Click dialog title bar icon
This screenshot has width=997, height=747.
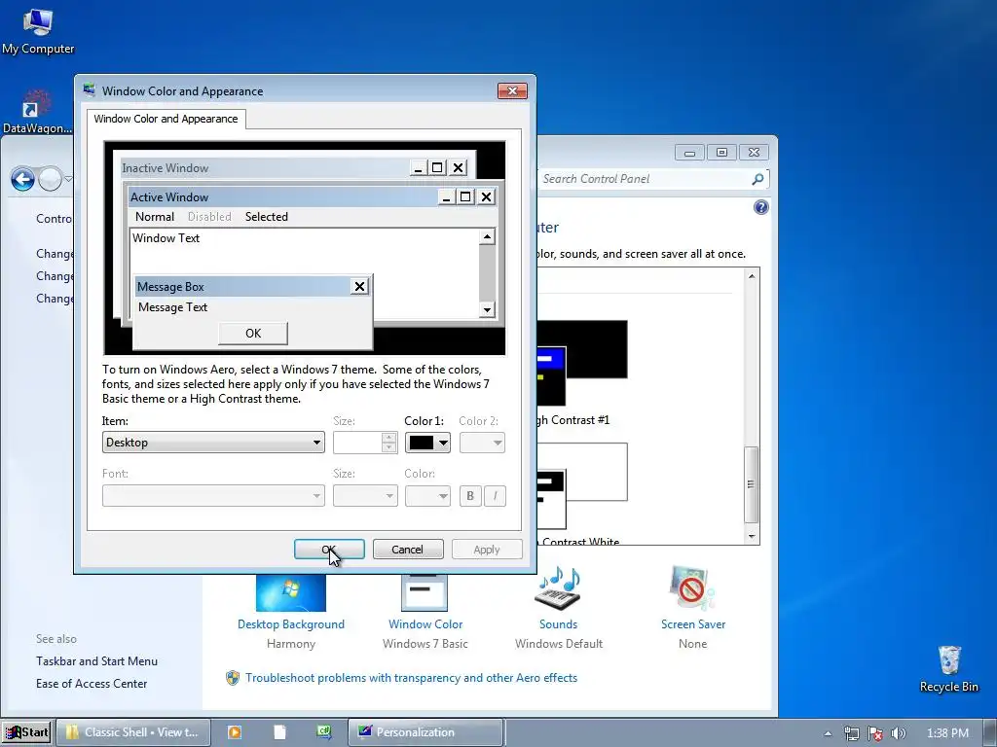tap(90, 90)
